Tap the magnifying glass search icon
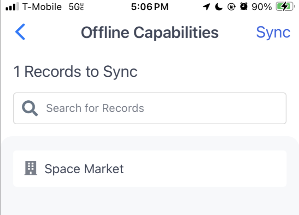This screenshot has width=299, height=215. (30, 108)
